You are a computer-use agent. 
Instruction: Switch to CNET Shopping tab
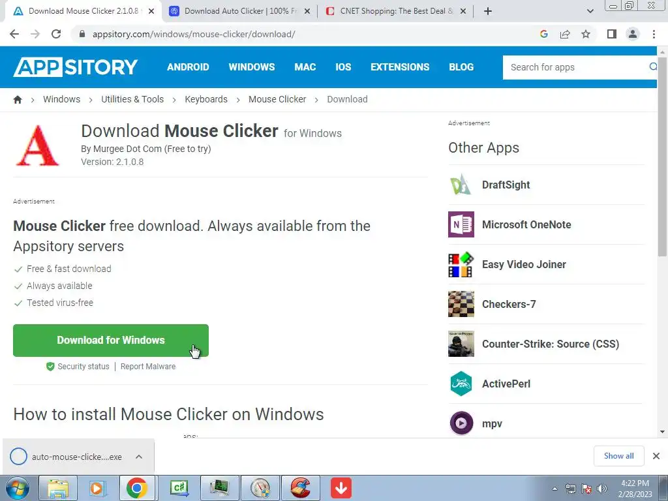click(x=396, y=11)
